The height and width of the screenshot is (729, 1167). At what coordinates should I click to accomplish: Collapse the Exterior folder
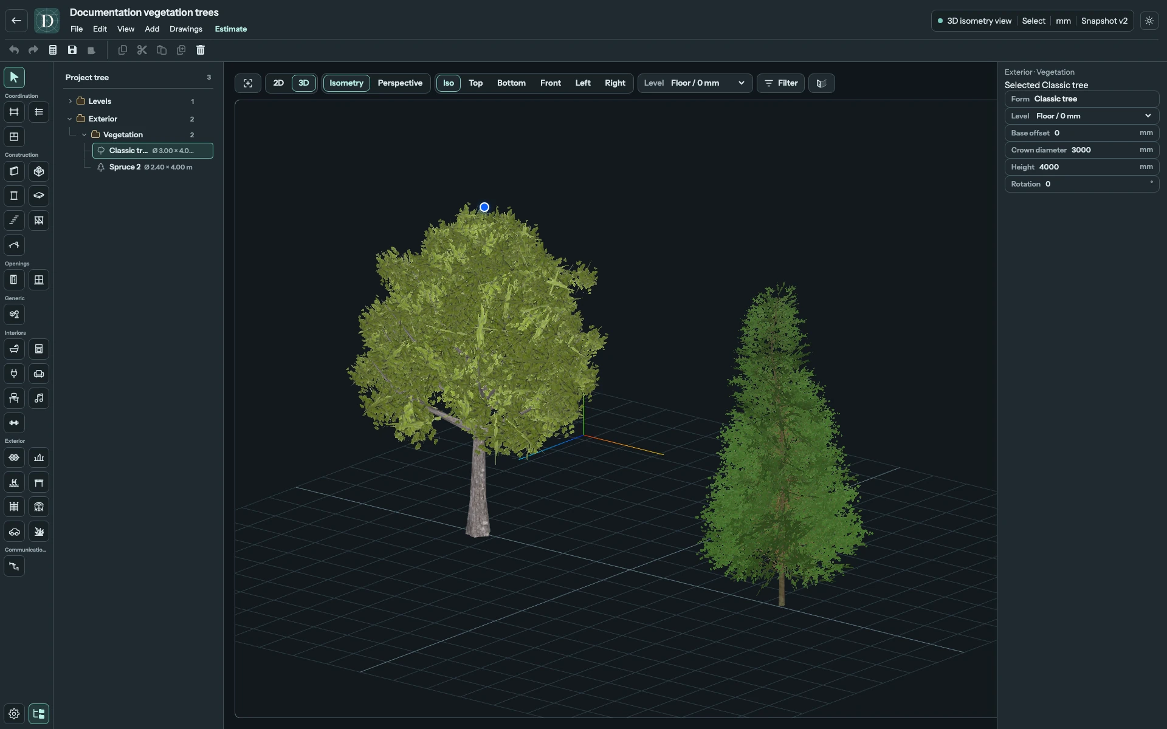[71, 119]
